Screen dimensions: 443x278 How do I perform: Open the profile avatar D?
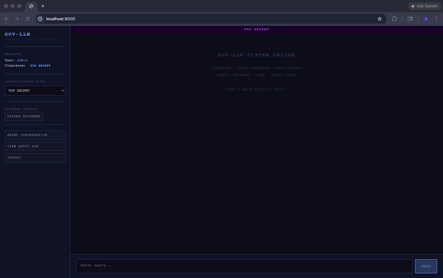pos(426,19)
